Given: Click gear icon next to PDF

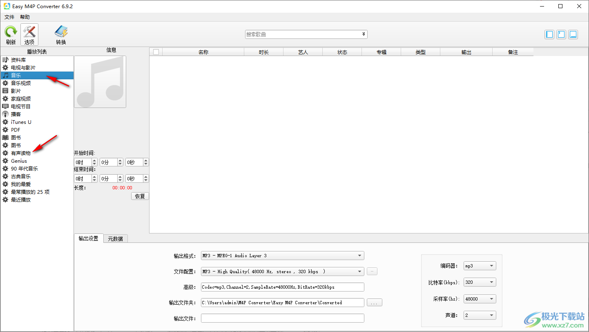Looking at the screenshot, I should (5, 130).
